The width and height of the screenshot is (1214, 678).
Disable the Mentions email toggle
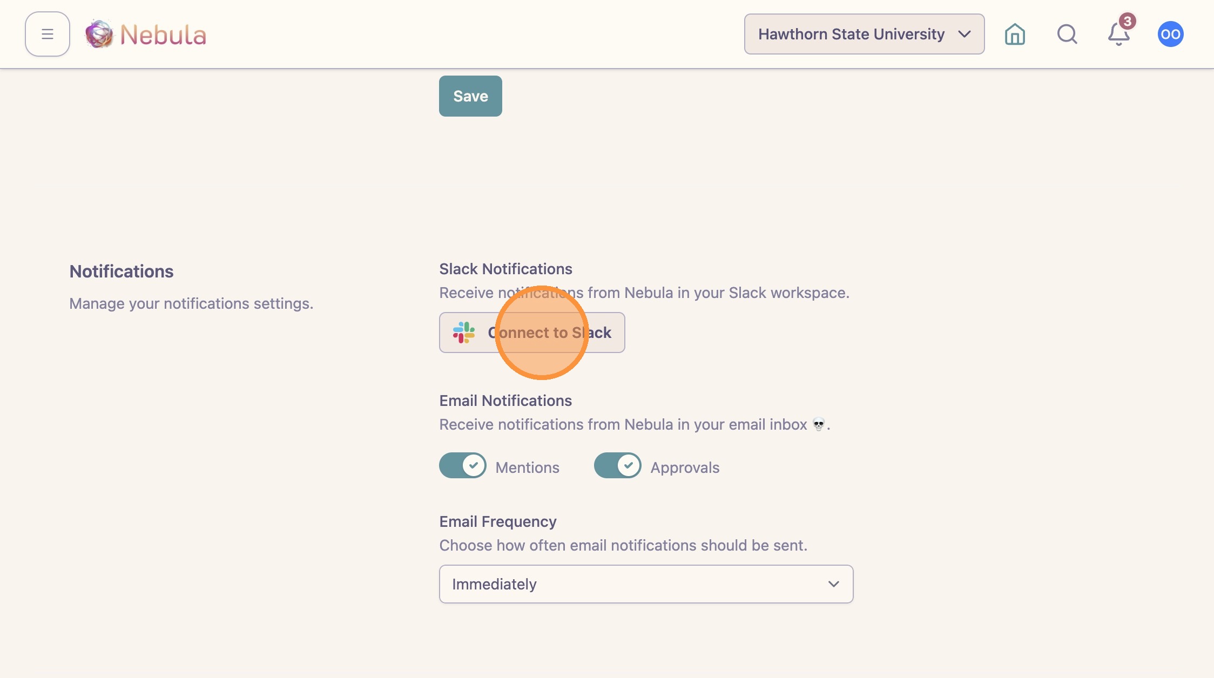click(463, 465)
